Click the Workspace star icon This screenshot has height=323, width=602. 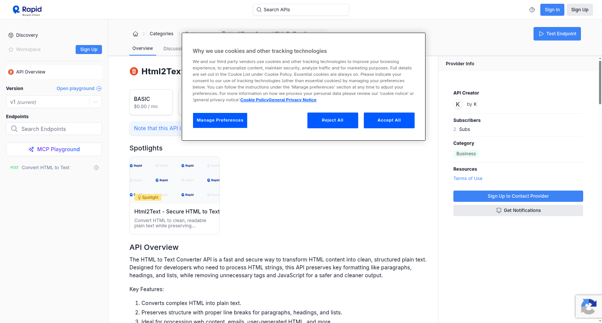point(11,50)
